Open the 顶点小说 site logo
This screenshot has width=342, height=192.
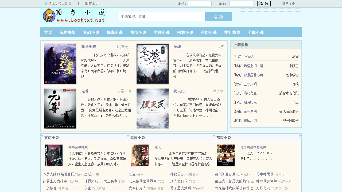tap(74, 16)
